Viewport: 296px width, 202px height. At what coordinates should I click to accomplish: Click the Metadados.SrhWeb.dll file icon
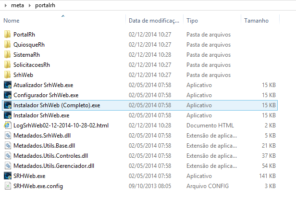pos(8,136)
